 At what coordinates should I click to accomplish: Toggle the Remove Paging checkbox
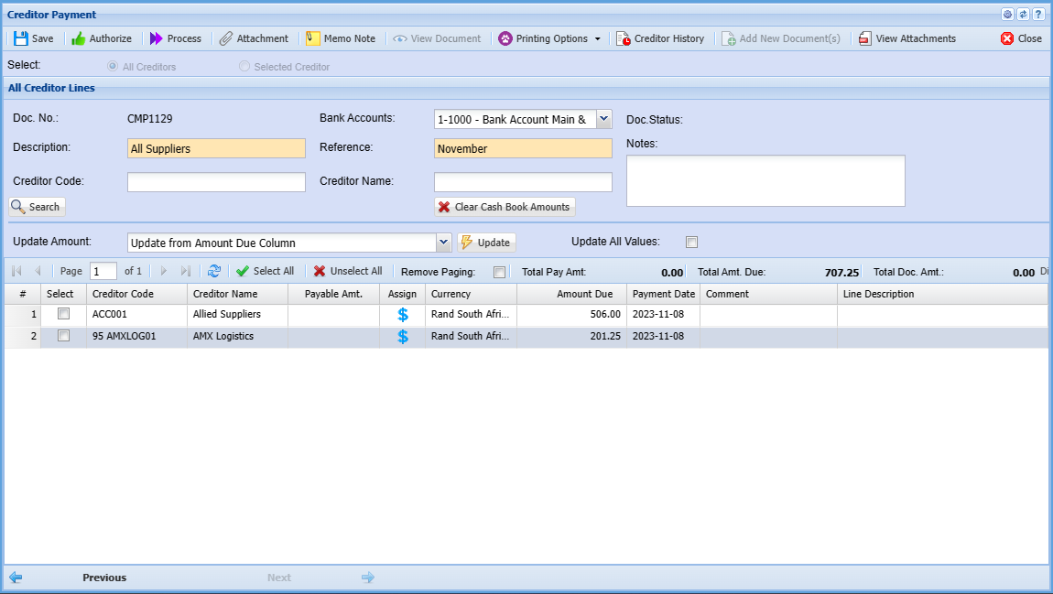pos(499,272)
